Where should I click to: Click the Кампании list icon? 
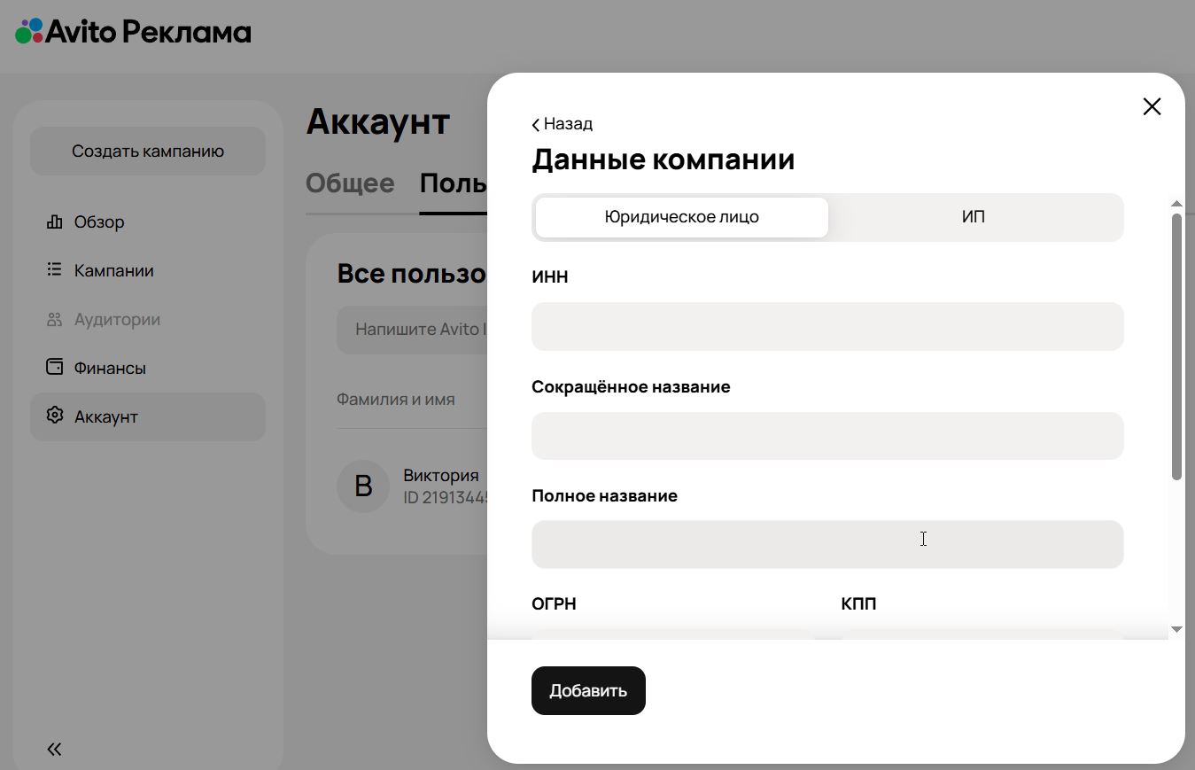point(55,269)
